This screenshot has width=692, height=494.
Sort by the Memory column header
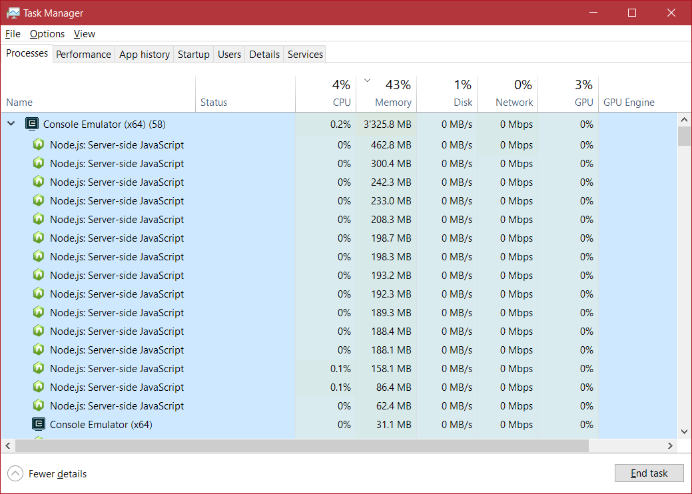[x=392, y=102]
